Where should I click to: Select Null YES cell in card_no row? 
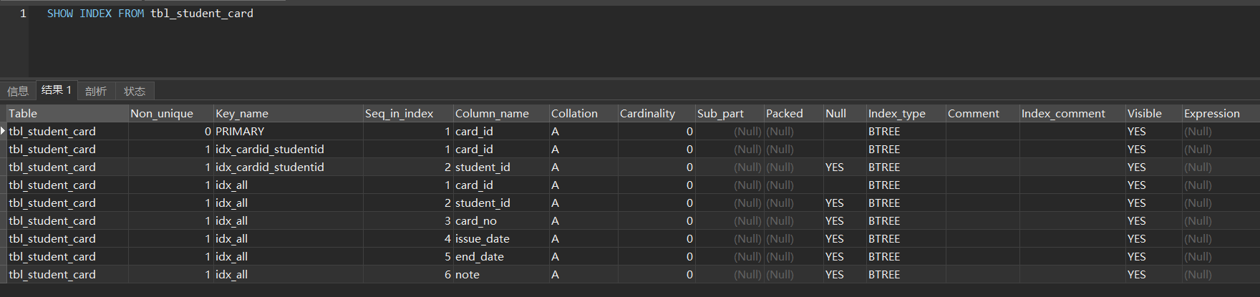pos(845,221)
